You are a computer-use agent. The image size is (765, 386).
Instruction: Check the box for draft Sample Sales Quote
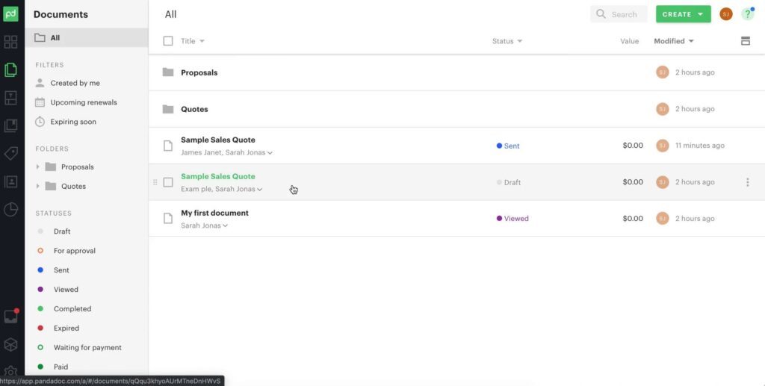(168, 182)
